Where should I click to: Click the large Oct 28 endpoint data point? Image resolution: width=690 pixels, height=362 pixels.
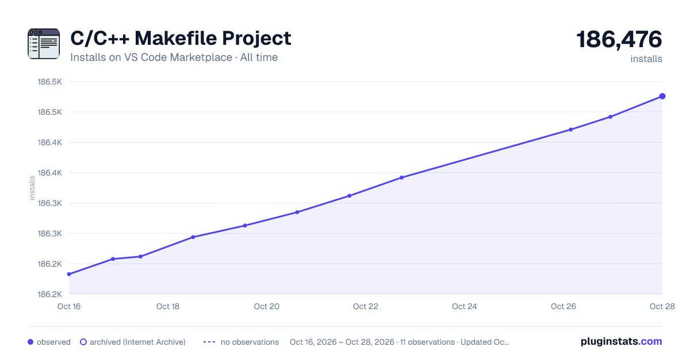662,96
